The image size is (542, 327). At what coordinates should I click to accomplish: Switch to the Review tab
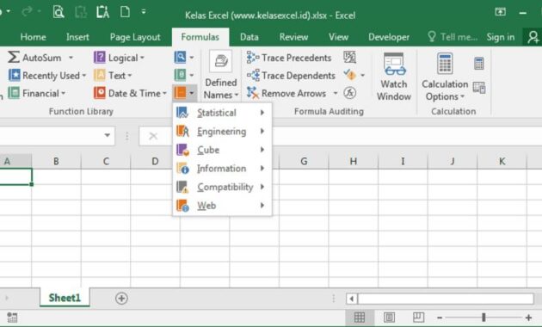pos(293,37)
